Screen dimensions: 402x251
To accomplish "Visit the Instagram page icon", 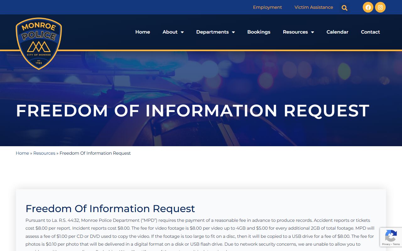I will point(380,7).
